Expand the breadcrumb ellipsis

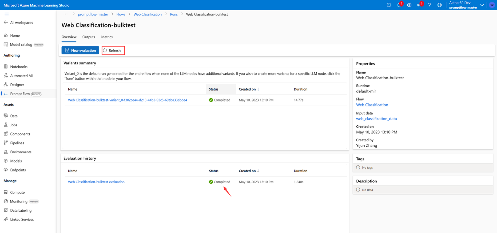point(65,14)
